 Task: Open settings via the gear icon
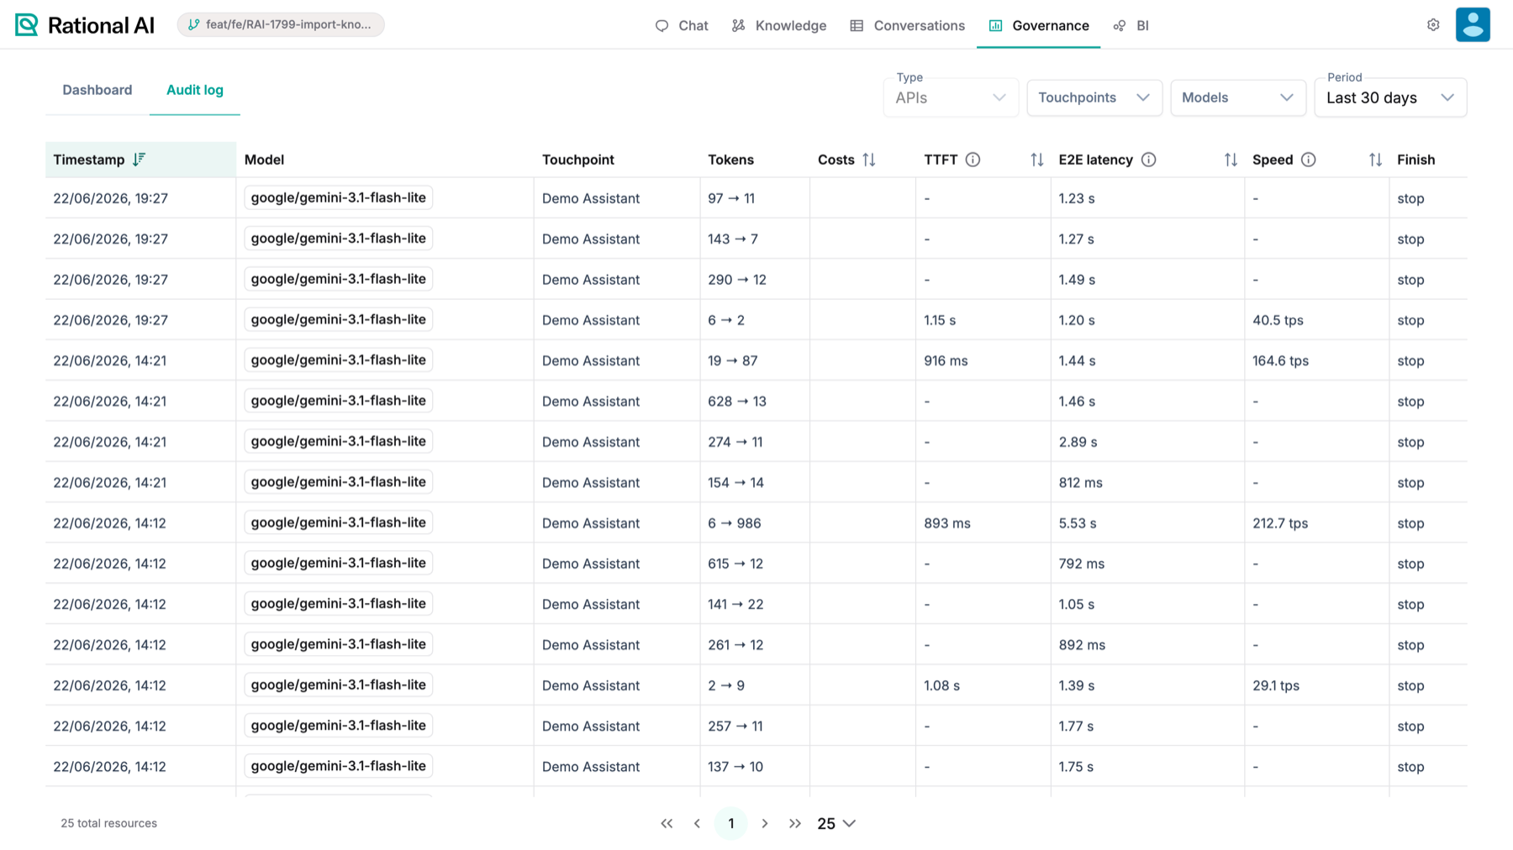point(1433,25)
